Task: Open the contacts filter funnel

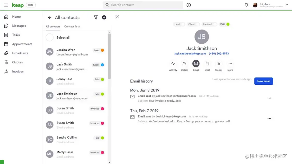Action: 96,17
